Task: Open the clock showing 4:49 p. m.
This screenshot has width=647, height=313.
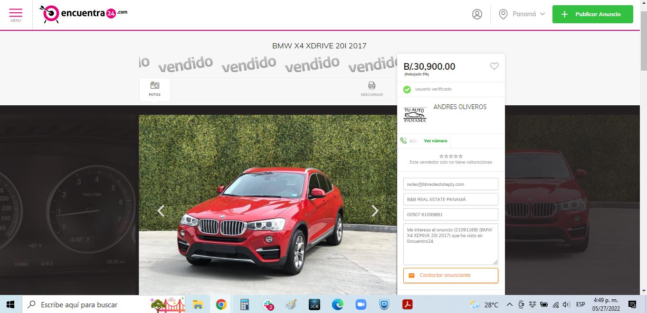Action: [x=606, y=304]
